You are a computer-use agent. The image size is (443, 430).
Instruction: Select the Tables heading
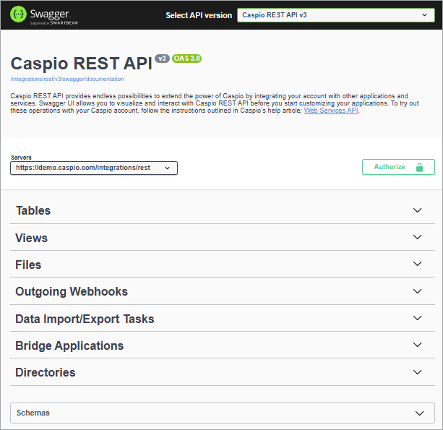tap(33, 210)
